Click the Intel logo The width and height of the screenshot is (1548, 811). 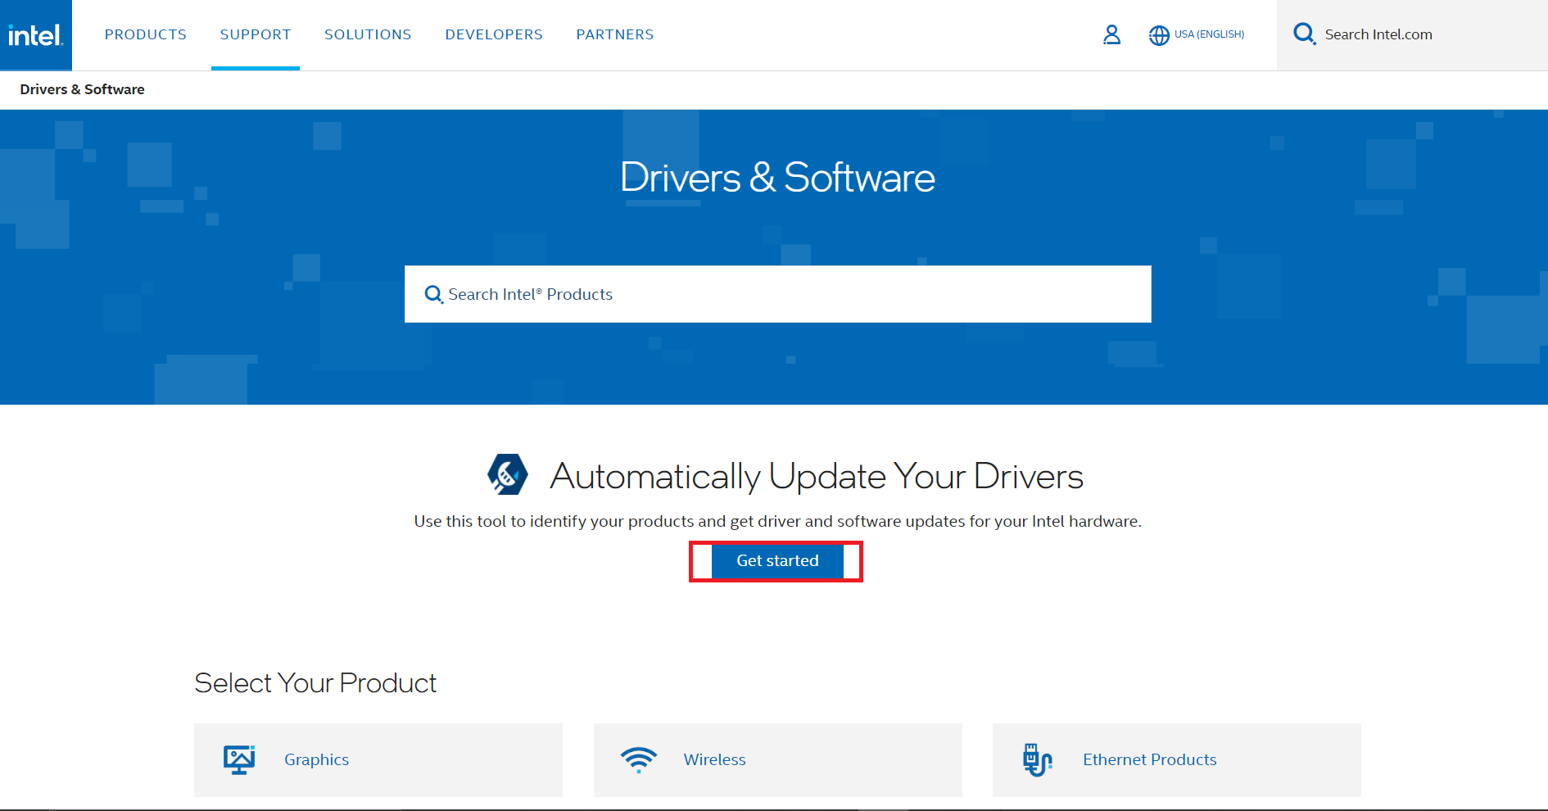point(35,35)
